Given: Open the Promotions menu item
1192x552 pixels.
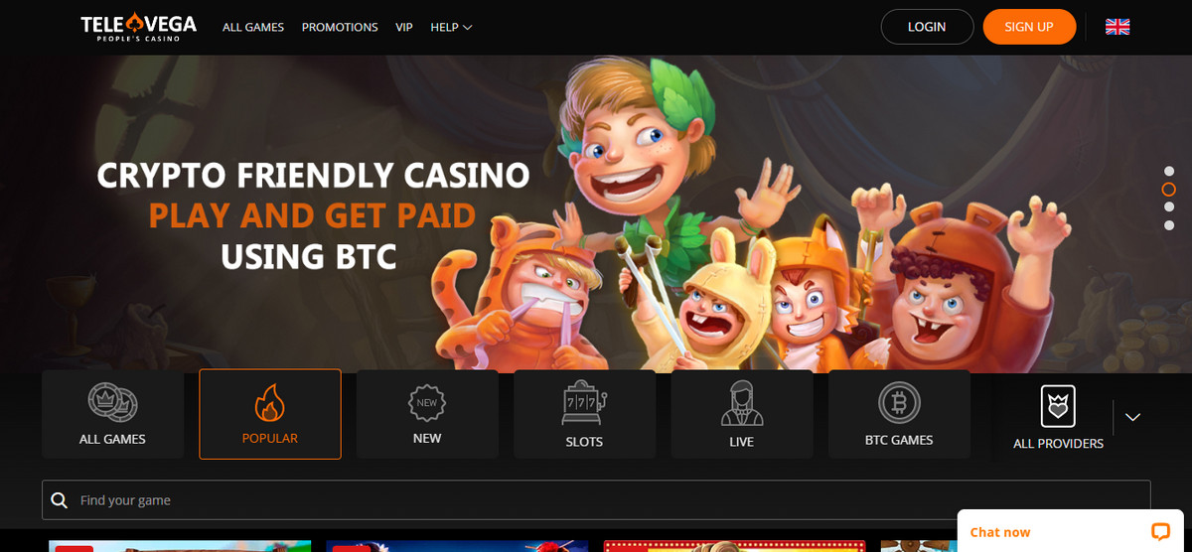Looking at the screenshot, I should pyautogui.click(x=340, y=27).
